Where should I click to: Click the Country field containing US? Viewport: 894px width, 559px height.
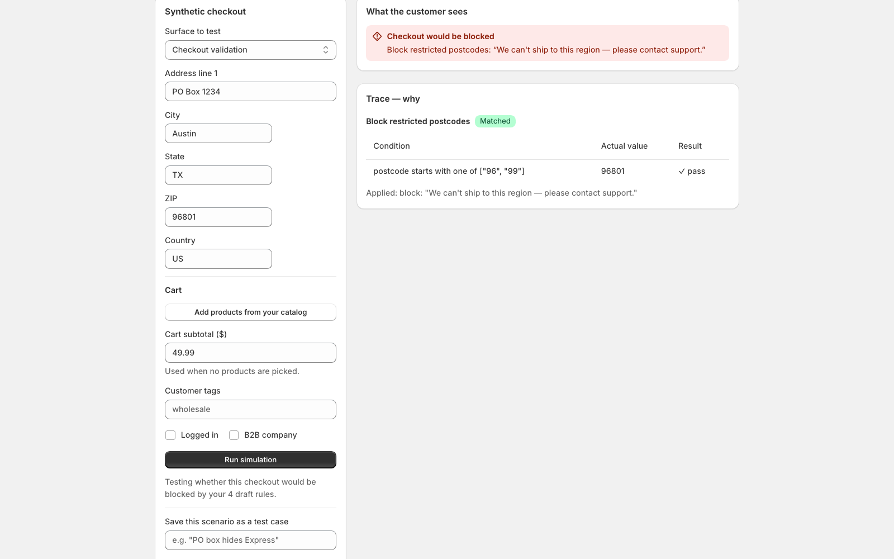click(218, 259)
